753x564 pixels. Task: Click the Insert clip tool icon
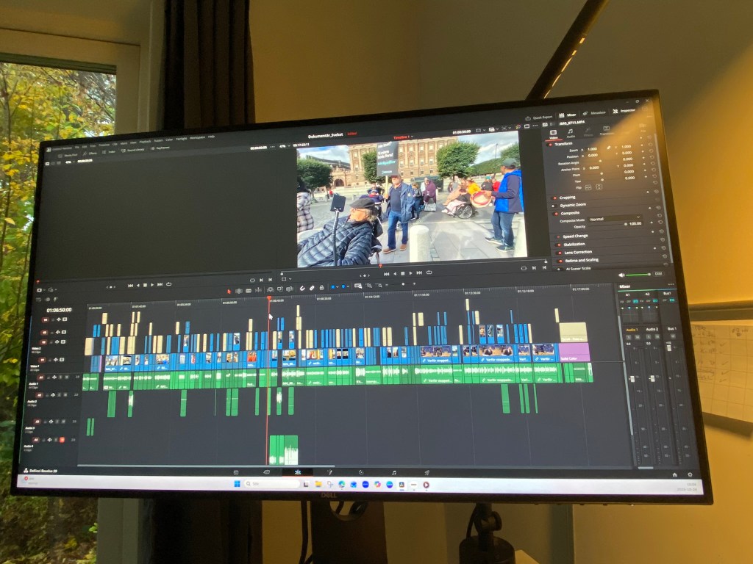click(271, 289)
